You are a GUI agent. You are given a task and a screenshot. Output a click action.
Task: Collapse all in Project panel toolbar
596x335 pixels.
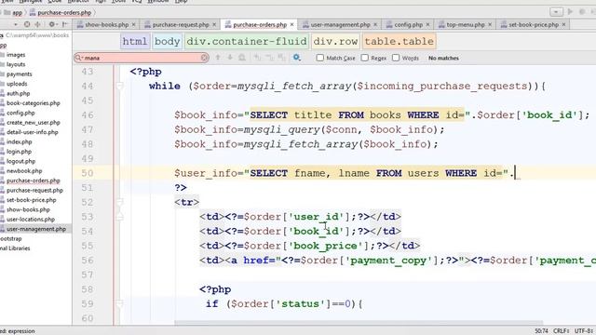(x=37, y=24)
